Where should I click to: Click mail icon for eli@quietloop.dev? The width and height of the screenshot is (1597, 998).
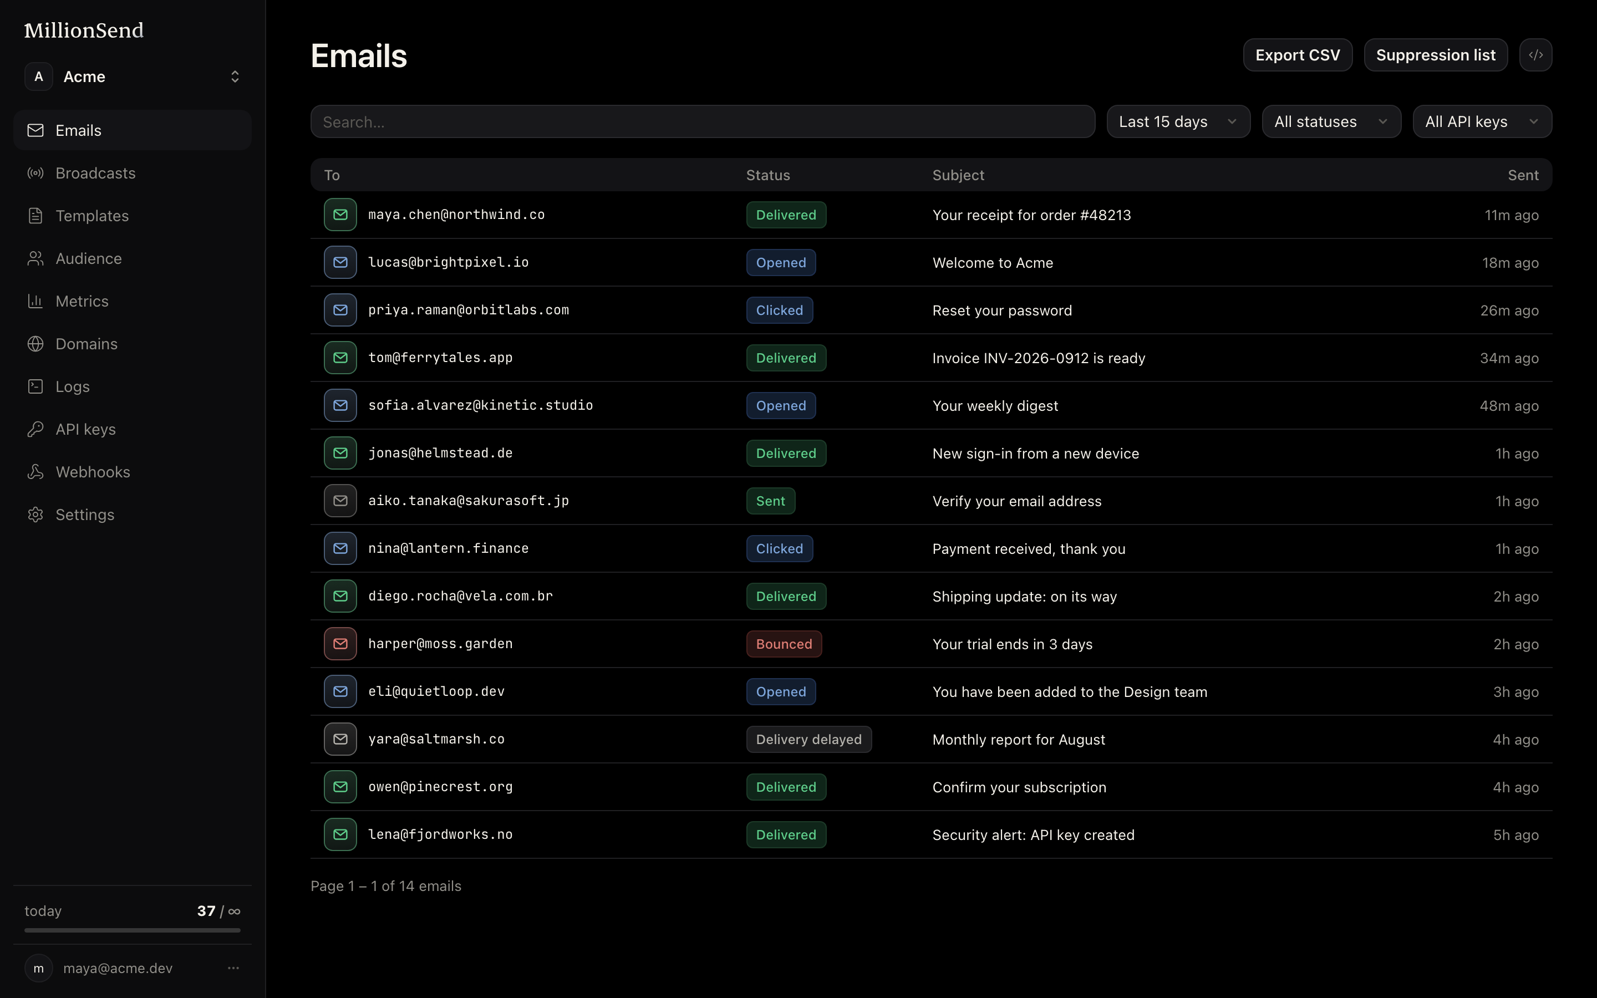point(340,691)
